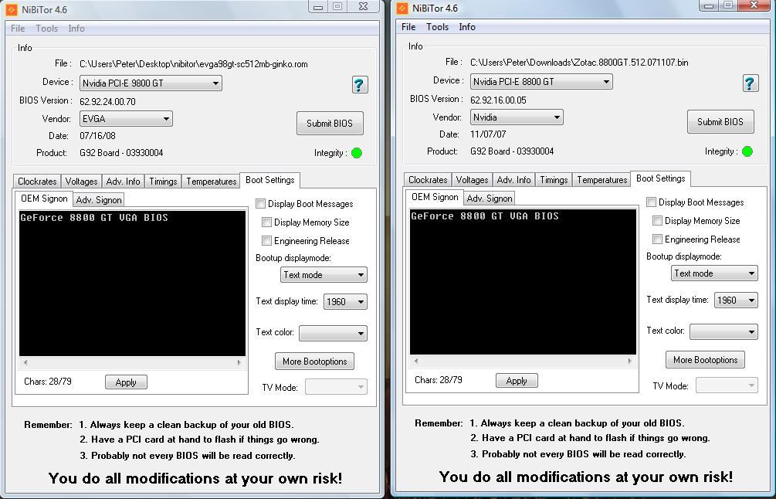Screen dimensions: 776x499
Task: Open Text display time dropdown in left window
Action: [345, 301]
